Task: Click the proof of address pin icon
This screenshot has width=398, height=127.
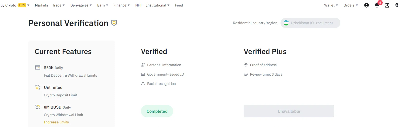Action: pyautogui.click(x=246, y=65)
